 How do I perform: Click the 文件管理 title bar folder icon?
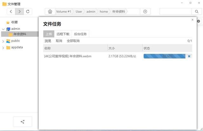coord(4,4)
